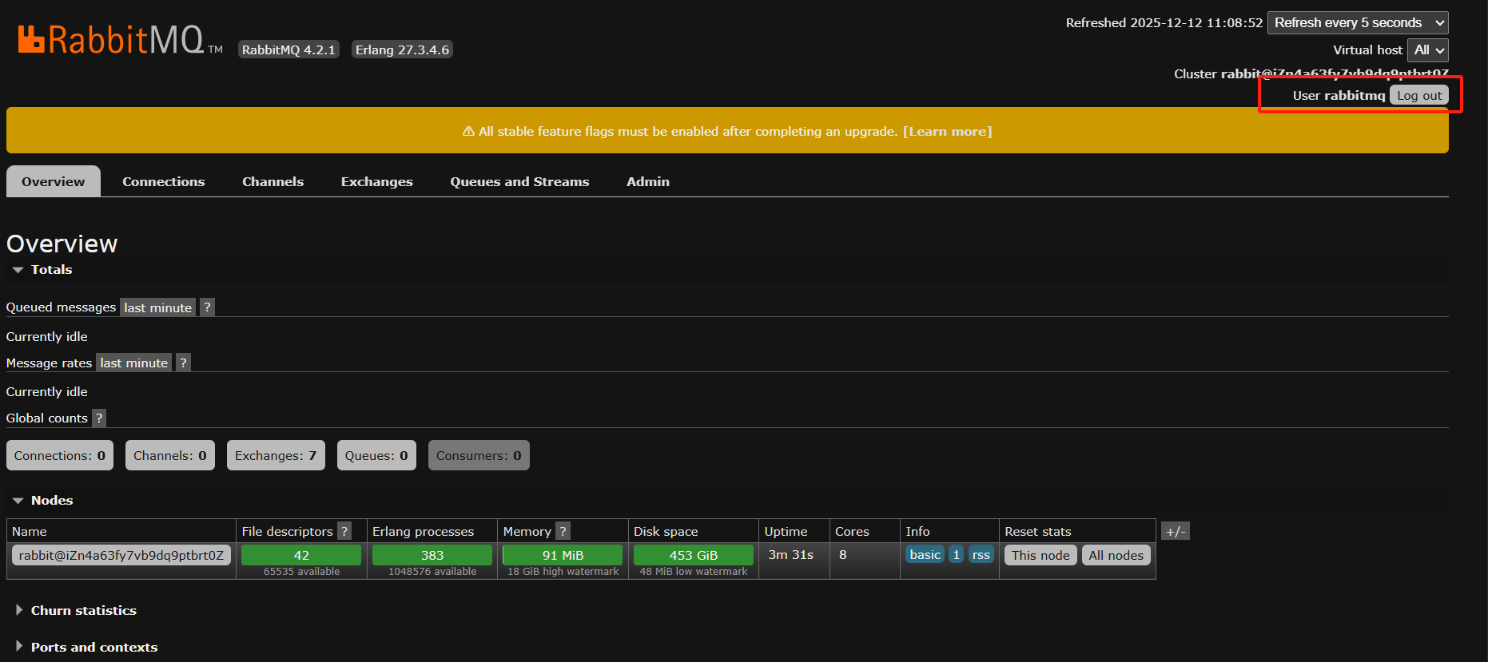Reset stats for All nodes
The image size is (1488, 662).
click(x=1116, y=555)
